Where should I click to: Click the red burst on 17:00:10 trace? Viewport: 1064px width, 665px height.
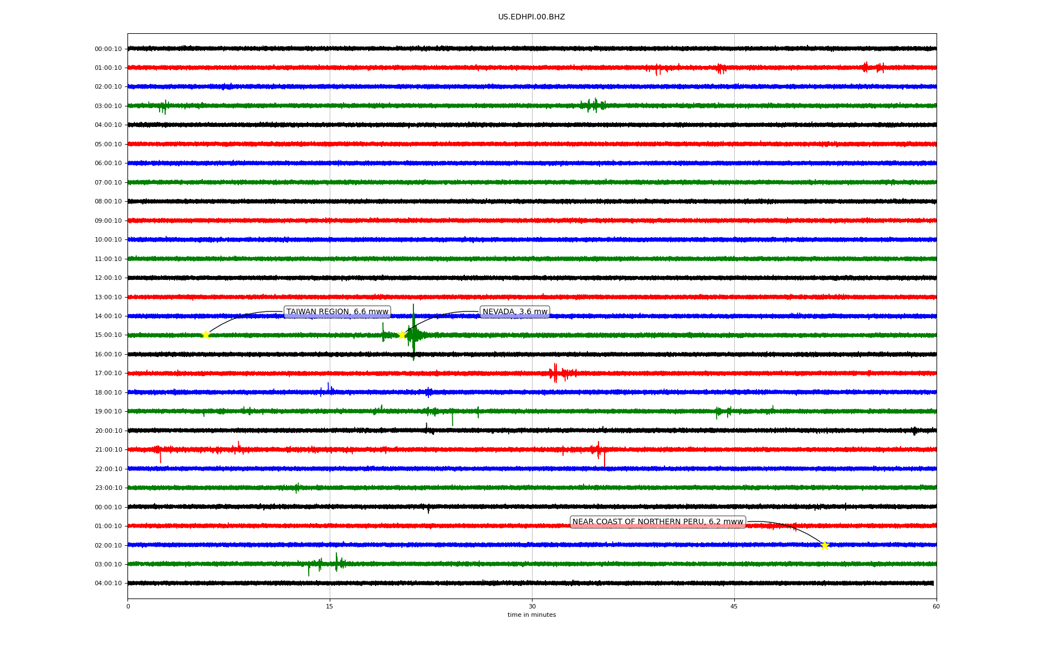(x=556, y=373)
